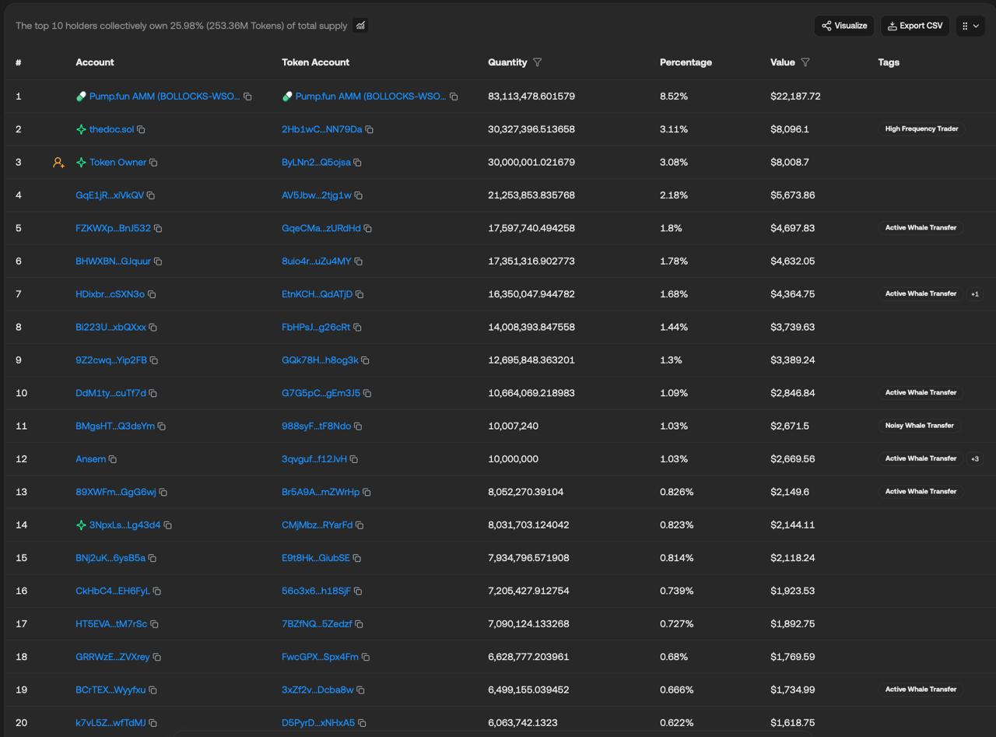Click the Tags column header
This screenshot has width=996, height=737.
coord(889,62)
